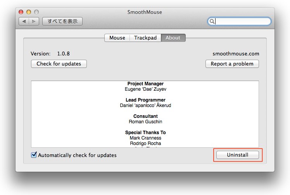Click the Lead Programmer heading
This screenshot has width=290, height=195.
[145, 100]
